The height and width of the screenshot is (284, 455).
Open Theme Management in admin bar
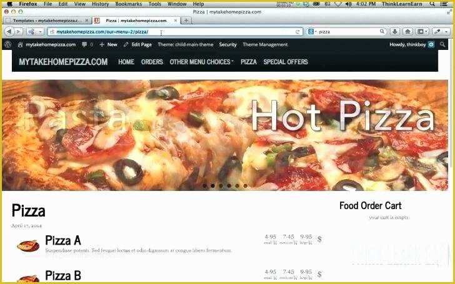pyautogui.click(x=265, y=45)
